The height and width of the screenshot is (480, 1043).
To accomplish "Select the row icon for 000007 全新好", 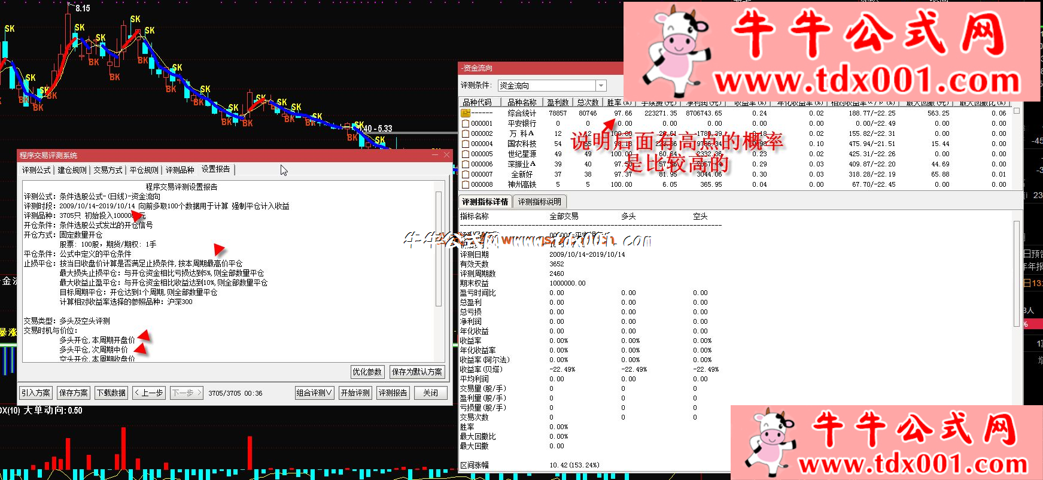I will tap(466, 174).
